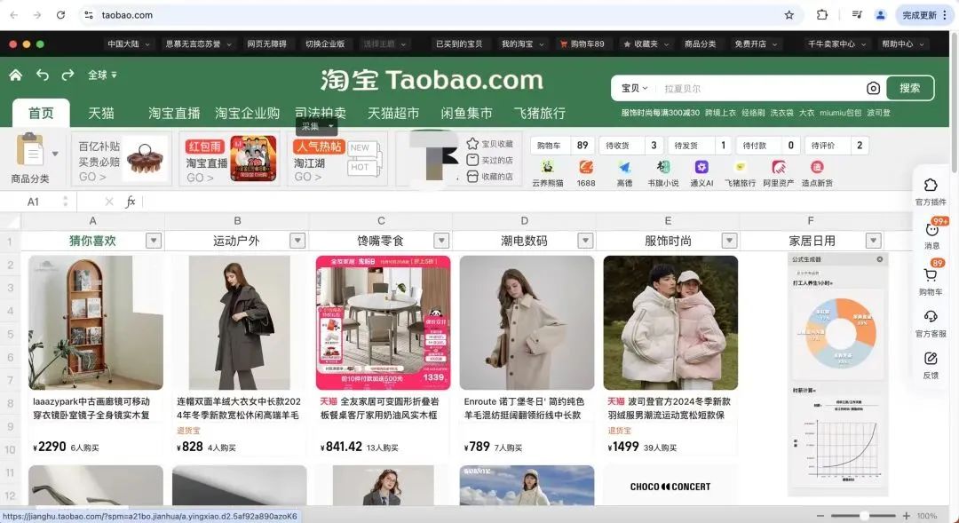Expand the 千牛卖家中心 menu
Image resolution: width=959 pixels, height=523 pixels.
pyautogui.click(x=836, y=44)
